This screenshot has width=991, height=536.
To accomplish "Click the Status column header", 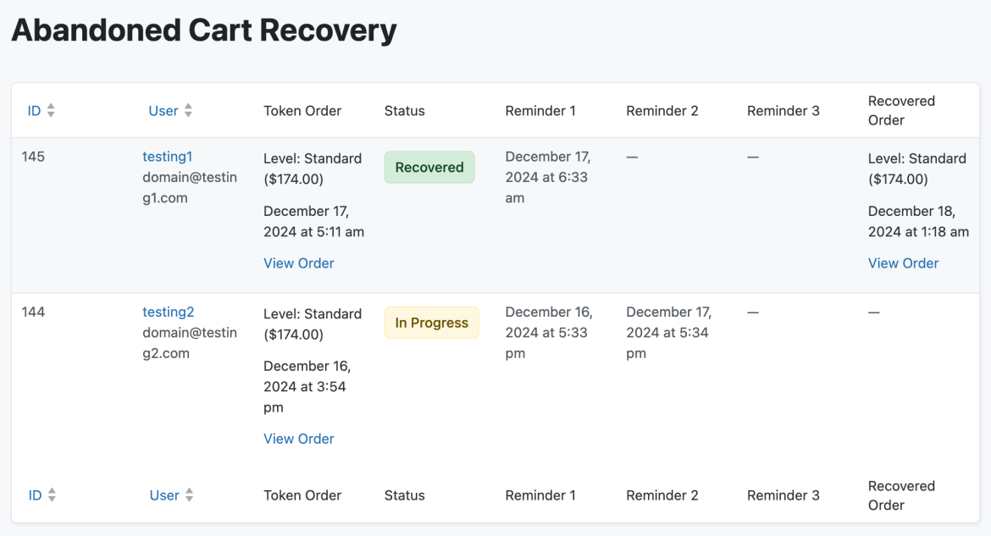I will [x=404, y=110].
